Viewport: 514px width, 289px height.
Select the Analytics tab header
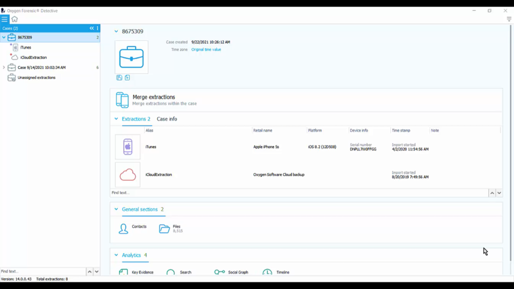coord(135,255)
